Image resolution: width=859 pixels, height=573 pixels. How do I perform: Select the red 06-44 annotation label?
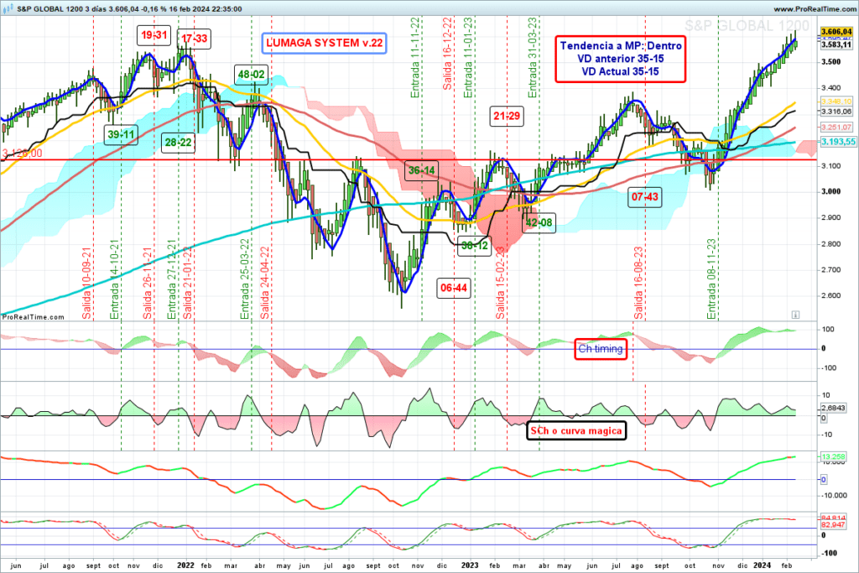[x=454, y=288]
